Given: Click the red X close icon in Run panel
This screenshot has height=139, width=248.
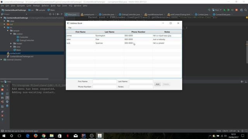Looking at the screenshot, I should tap(2, 116).
